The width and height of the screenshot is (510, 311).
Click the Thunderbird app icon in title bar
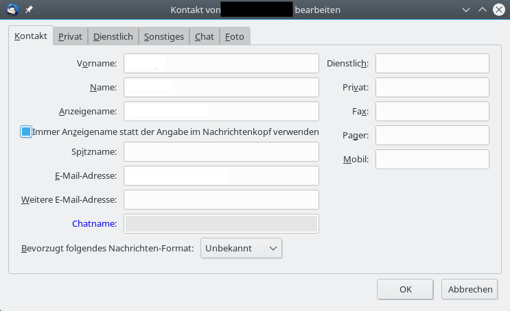point(12,10)
